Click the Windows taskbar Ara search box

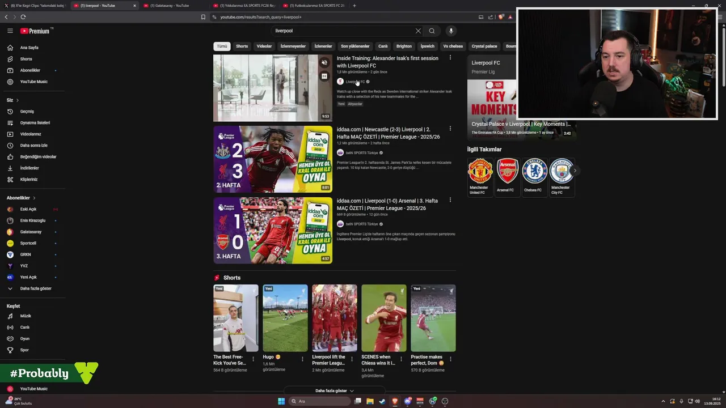tap(319, 401)
